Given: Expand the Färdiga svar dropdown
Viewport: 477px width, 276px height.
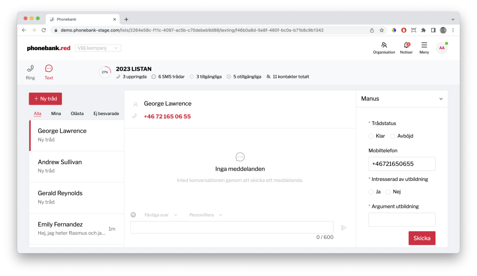Looking at the screenshot, I should pos(161,215).
